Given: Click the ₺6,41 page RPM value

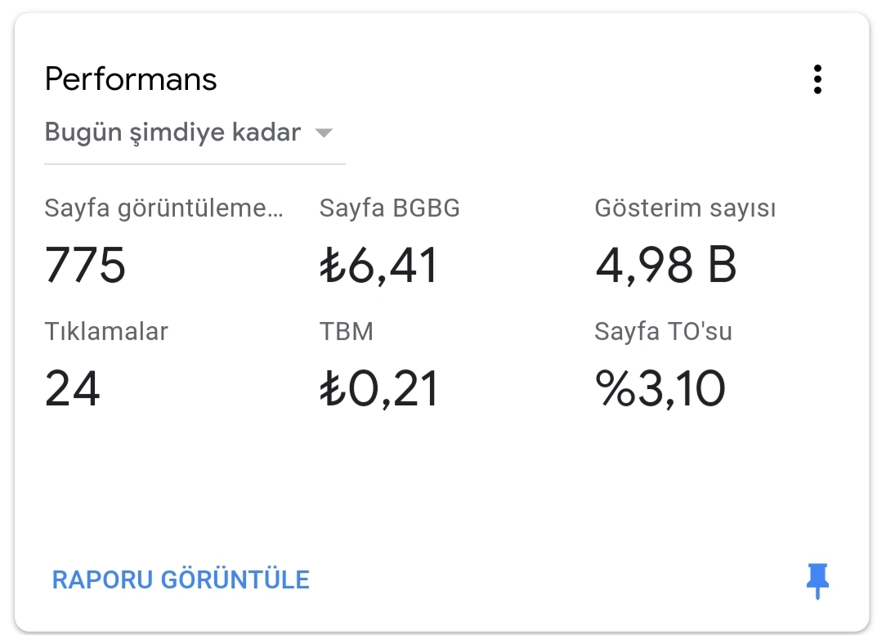Looking at the screenshot, I should click(378, 265).
